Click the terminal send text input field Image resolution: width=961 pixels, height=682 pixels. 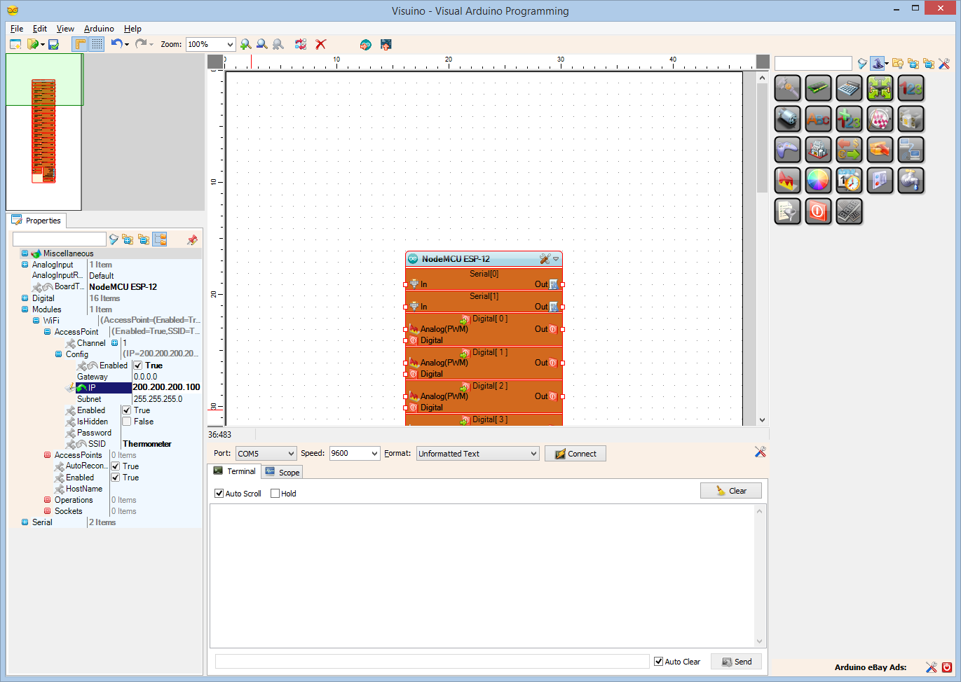[x=432, y=662]
